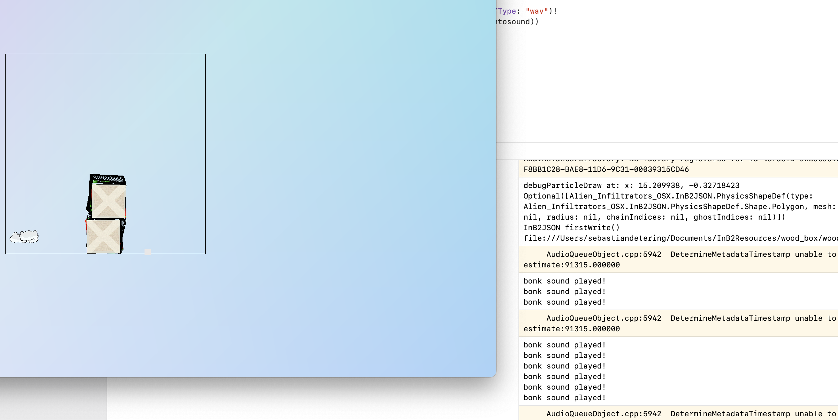Viewport: 838px width, 420px height.
Task: Click the gray sidebar below the game window
Action: (53, 399)
